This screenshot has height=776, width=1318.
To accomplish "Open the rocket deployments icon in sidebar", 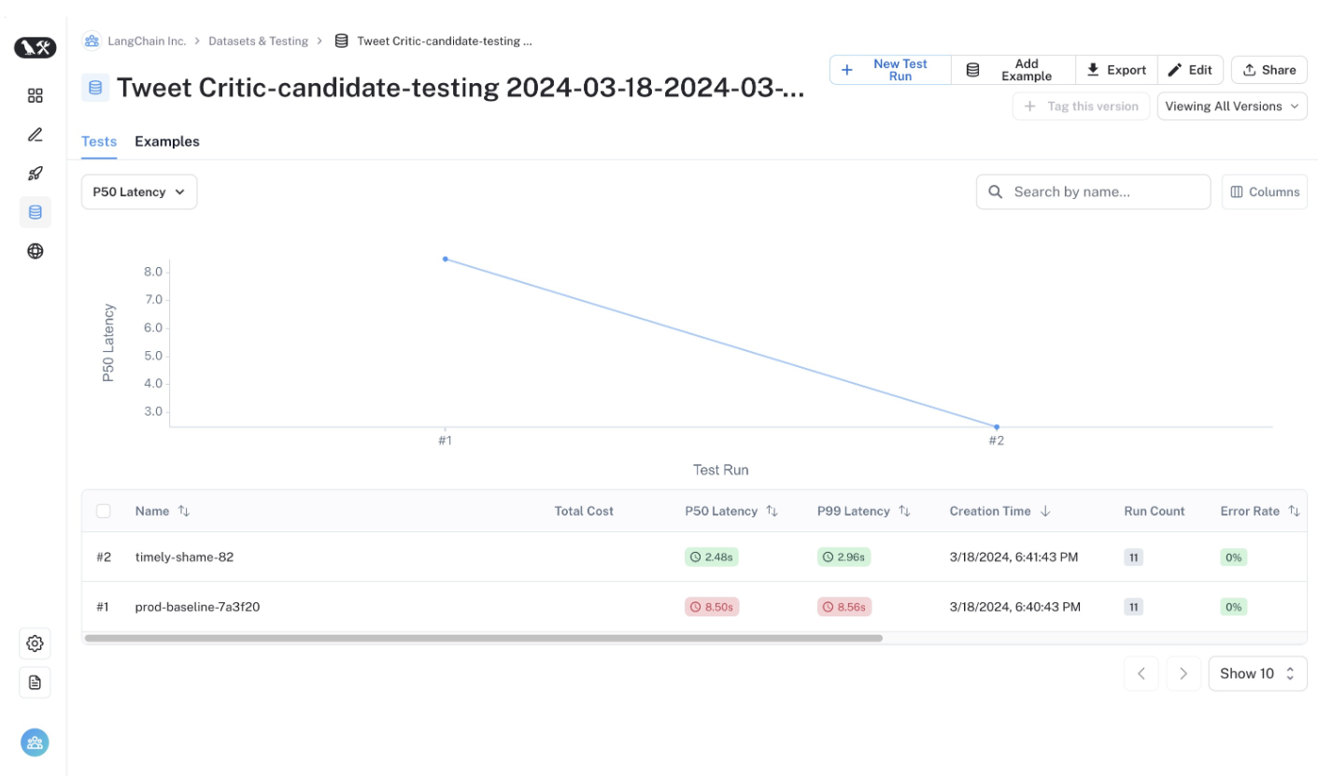I will [x=35, y=174].
